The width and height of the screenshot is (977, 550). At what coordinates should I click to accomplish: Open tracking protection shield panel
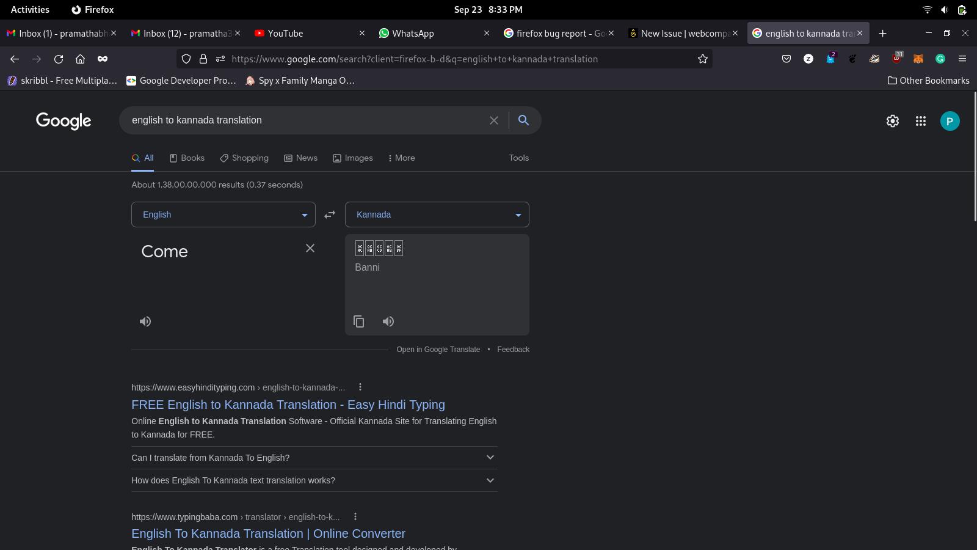click(x=186, y=59)
